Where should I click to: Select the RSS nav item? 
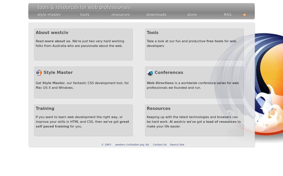(228, 15)
